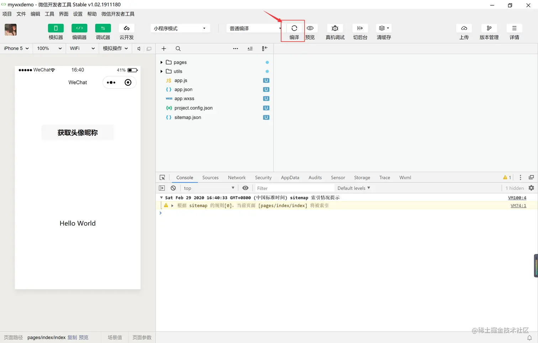Open the 项目 menu
The image size is (538, 343).
[x=7, y=14]
